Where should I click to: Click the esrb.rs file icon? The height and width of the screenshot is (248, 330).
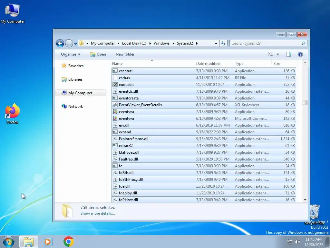pos(115,77)
